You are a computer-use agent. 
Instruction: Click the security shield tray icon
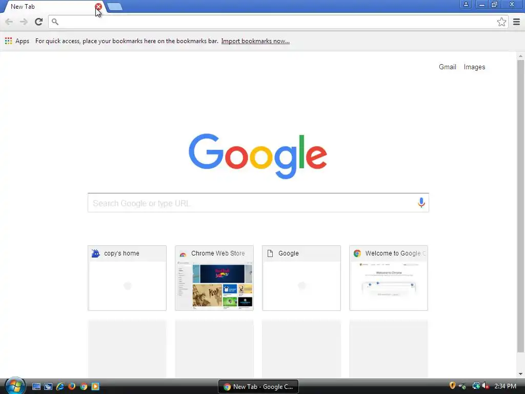pos(452,386)
